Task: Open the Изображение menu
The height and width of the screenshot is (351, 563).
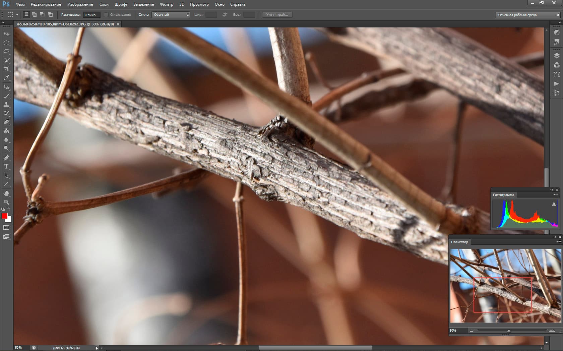Action: pos(80,4)
